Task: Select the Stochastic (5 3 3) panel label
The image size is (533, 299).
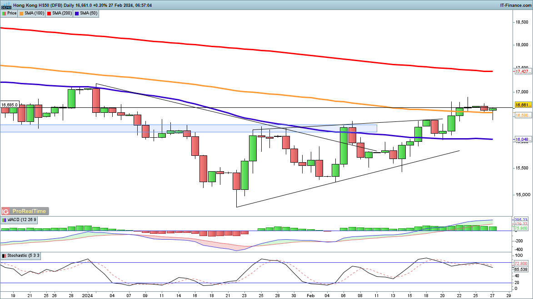Action: click(x=24, y=256)
